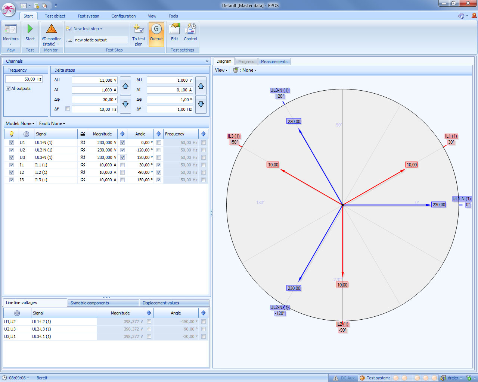Screen dimensions: 478x382
Task: Select UL1-N magnitude 230,000 V cell
Action: (x=103, y=143)
